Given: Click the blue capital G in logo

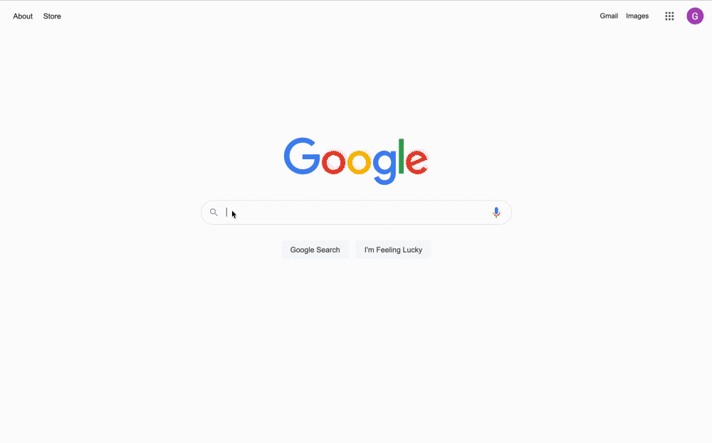Looking at the screenshot, I should coord(301,156).
